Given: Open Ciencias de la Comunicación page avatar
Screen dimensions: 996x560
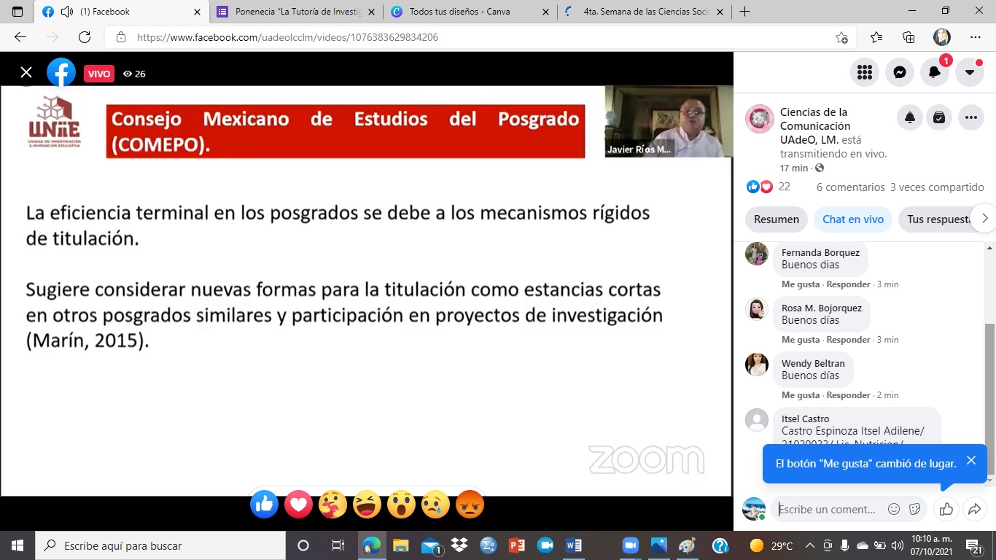Looking at the screenshot, I should point(759,119).
